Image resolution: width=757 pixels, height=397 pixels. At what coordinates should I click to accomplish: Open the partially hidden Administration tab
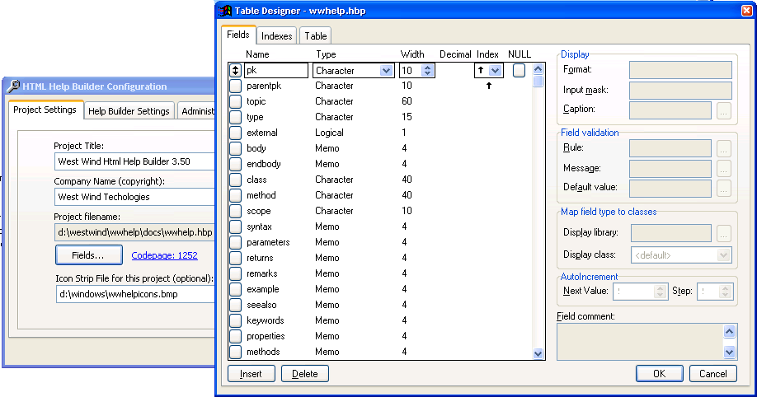(197, 111)
